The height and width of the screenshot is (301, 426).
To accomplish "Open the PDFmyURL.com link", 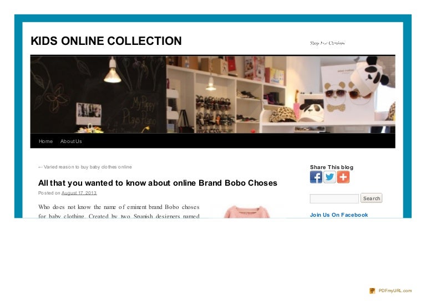I will 395,290.
